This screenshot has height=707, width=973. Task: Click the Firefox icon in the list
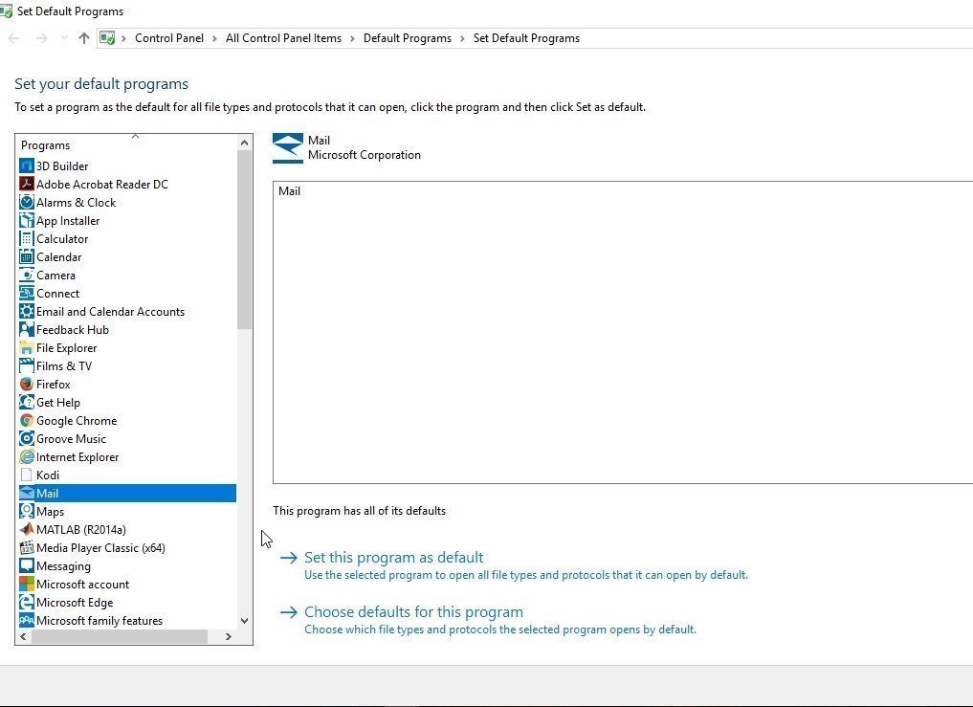(x=26, y=384)
